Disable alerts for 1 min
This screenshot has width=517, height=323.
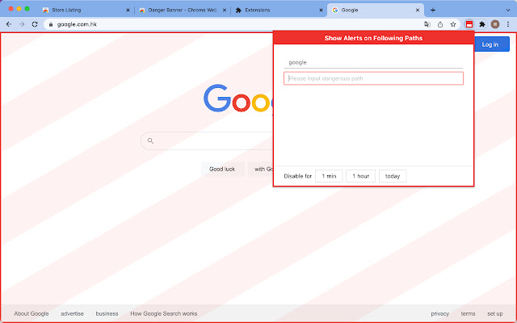pos(329,176)
